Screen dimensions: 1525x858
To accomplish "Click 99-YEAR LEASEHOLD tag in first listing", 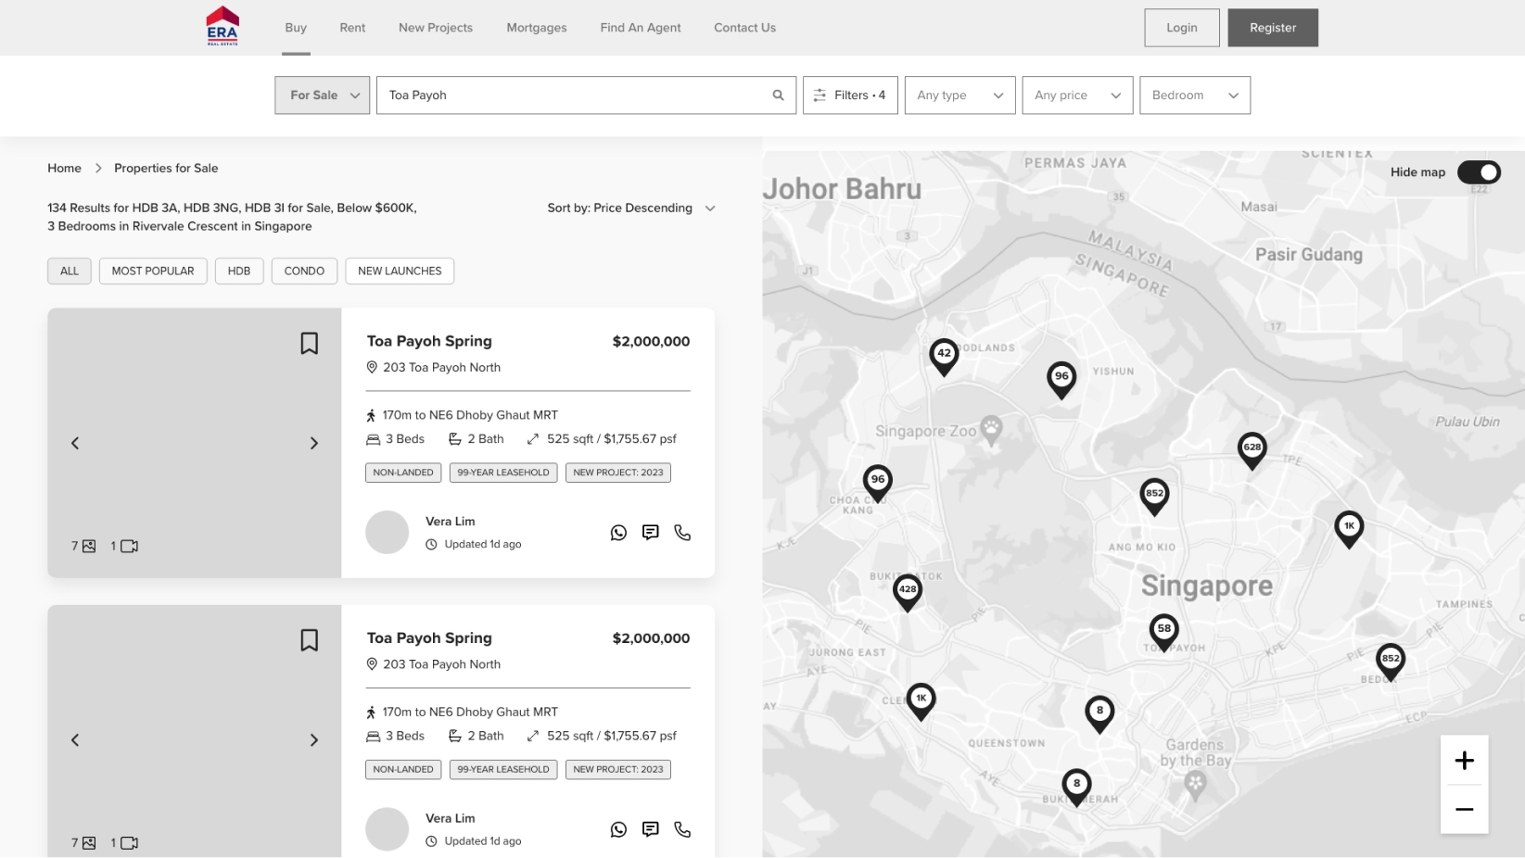I will 503,473.
